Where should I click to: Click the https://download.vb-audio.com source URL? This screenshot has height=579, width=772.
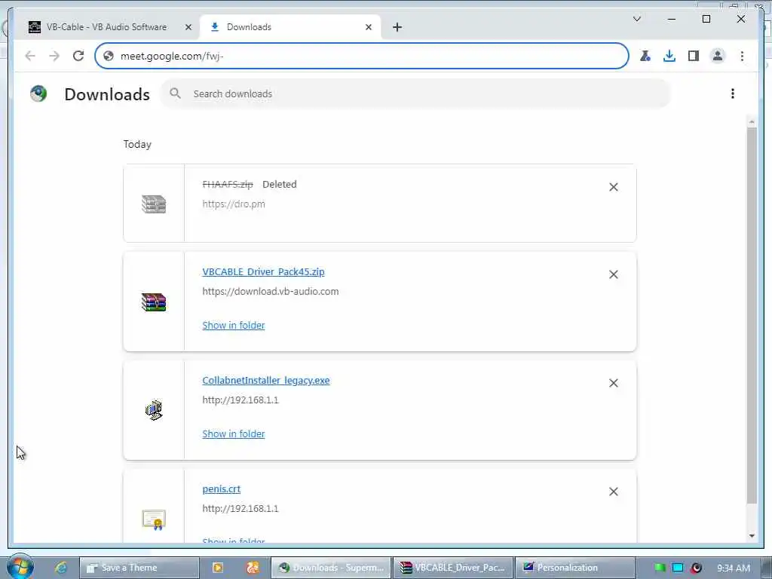[x=271, y=292]
